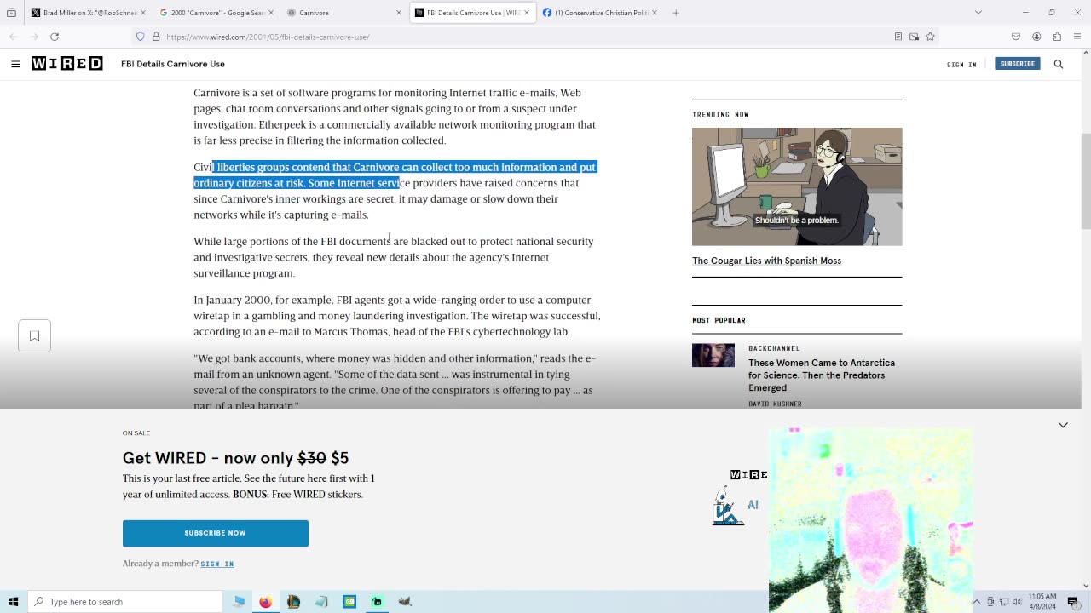The width and height of the screenshot is (1091, 613).
Task: Click the Type here to search box
Action: pos(124,602)
